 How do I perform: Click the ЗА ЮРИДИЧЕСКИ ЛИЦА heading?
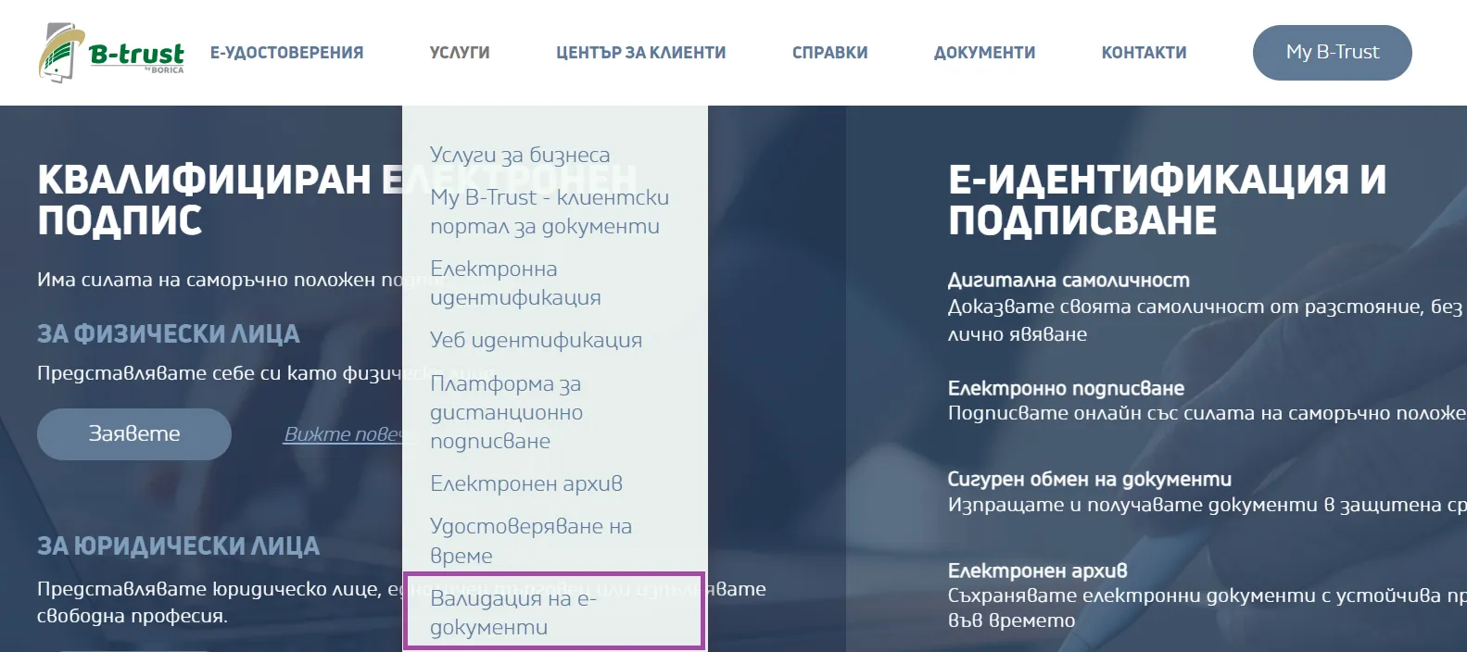tap(179, 546)
